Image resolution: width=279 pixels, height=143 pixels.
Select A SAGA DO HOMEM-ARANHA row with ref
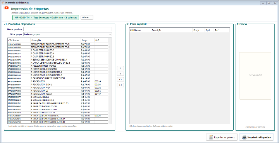point(58,116)
